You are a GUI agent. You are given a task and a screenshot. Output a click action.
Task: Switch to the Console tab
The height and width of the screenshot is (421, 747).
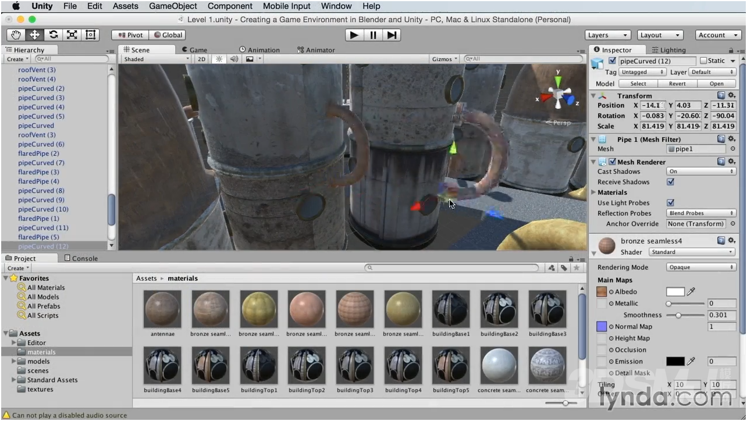click(x=81, y=258)
